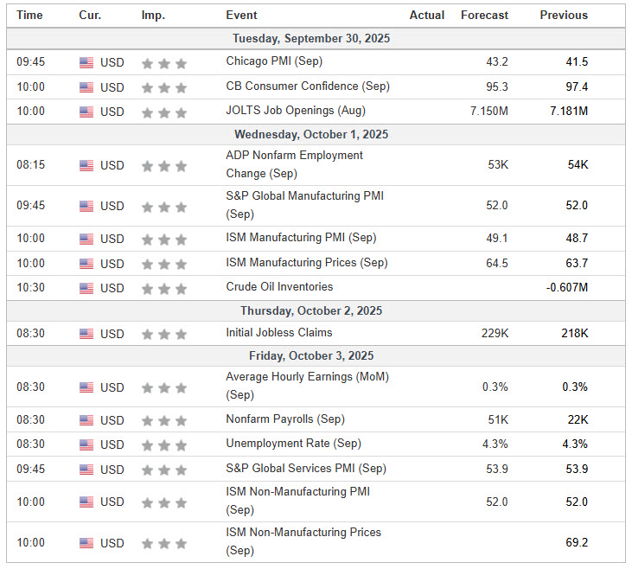This screenshot has width=632, height=569.
Task: Click the importance stars for JOLTS Job Openings
Action: (163, 112)
